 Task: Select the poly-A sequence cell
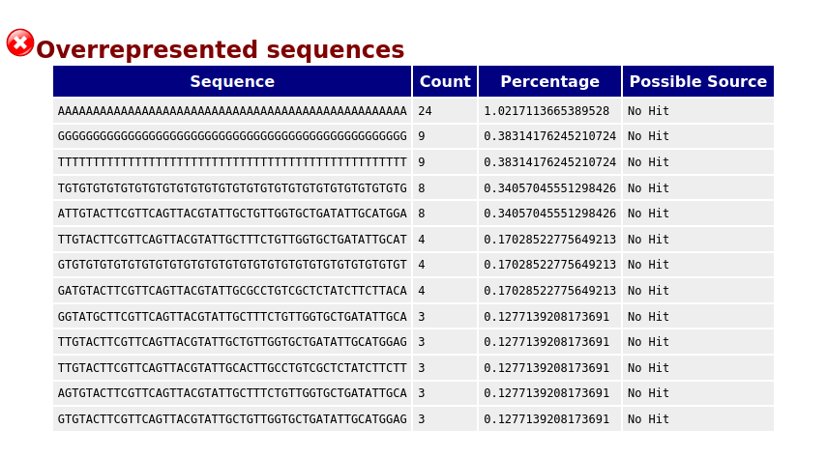click(x=232, y=111)
